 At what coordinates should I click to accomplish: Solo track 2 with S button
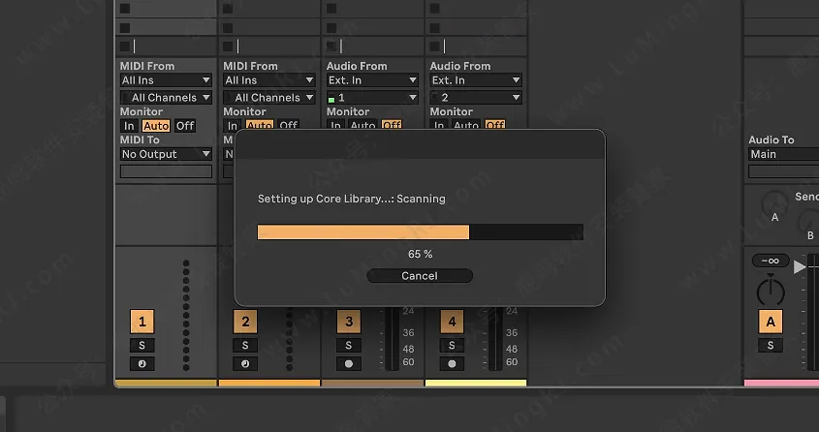click(x=245, y=346)
